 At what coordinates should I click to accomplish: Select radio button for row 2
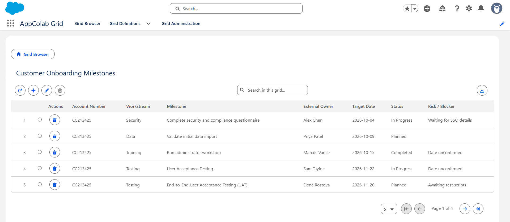(x=40, y=136)
